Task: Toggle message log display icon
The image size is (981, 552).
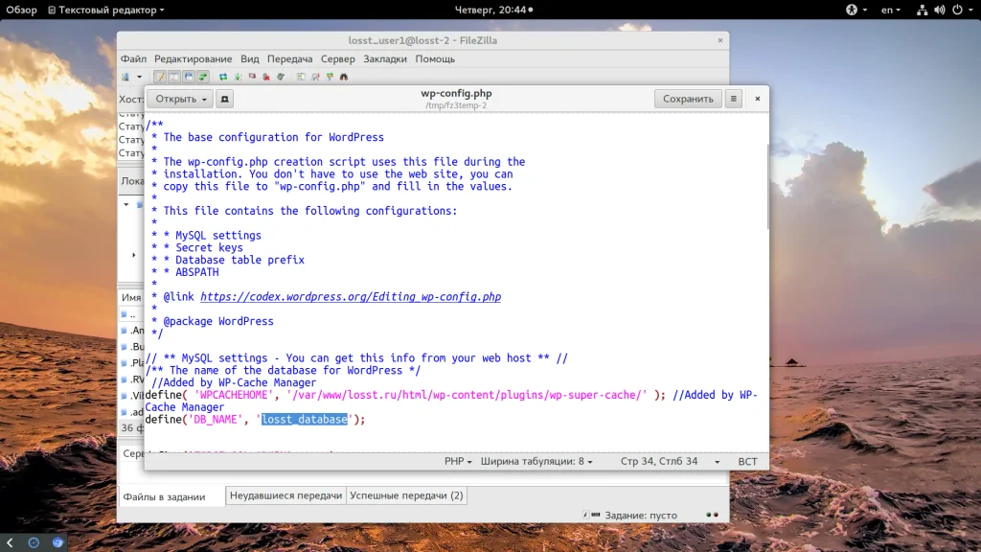Action: click(160, 77)
